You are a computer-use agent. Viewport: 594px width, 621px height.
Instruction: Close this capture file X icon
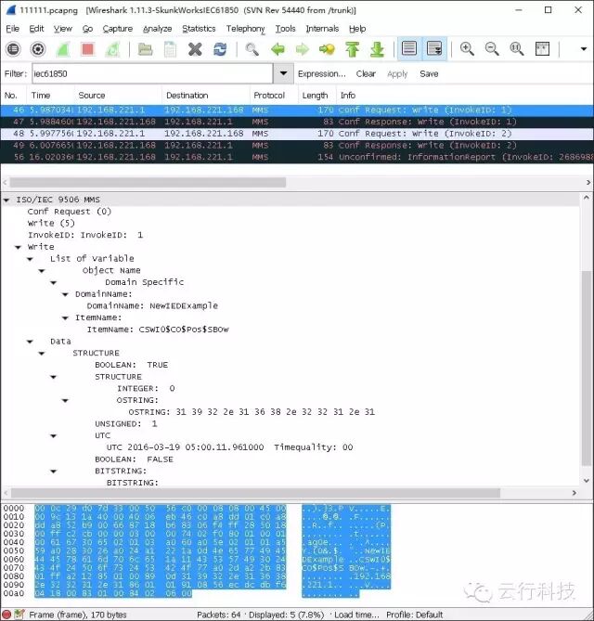(x=195, y=49)
